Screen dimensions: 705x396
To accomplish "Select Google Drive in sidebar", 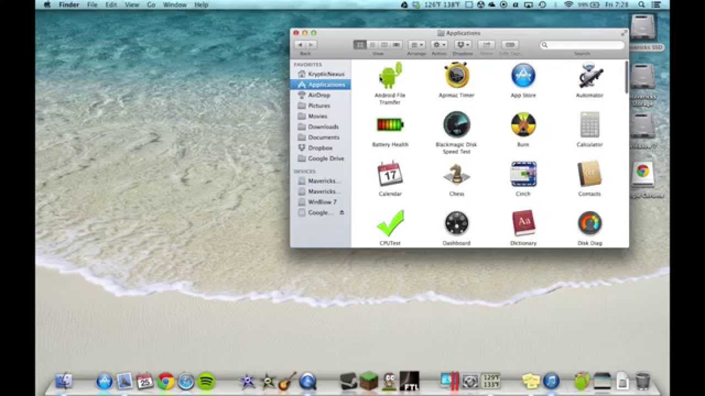I will tap(321, 158).
